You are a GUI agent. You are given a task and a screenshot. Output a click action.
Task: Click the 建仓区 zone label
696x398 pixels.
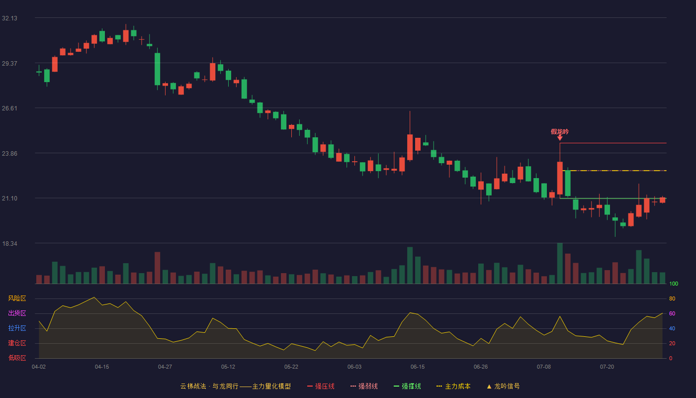tap(17, 343)
